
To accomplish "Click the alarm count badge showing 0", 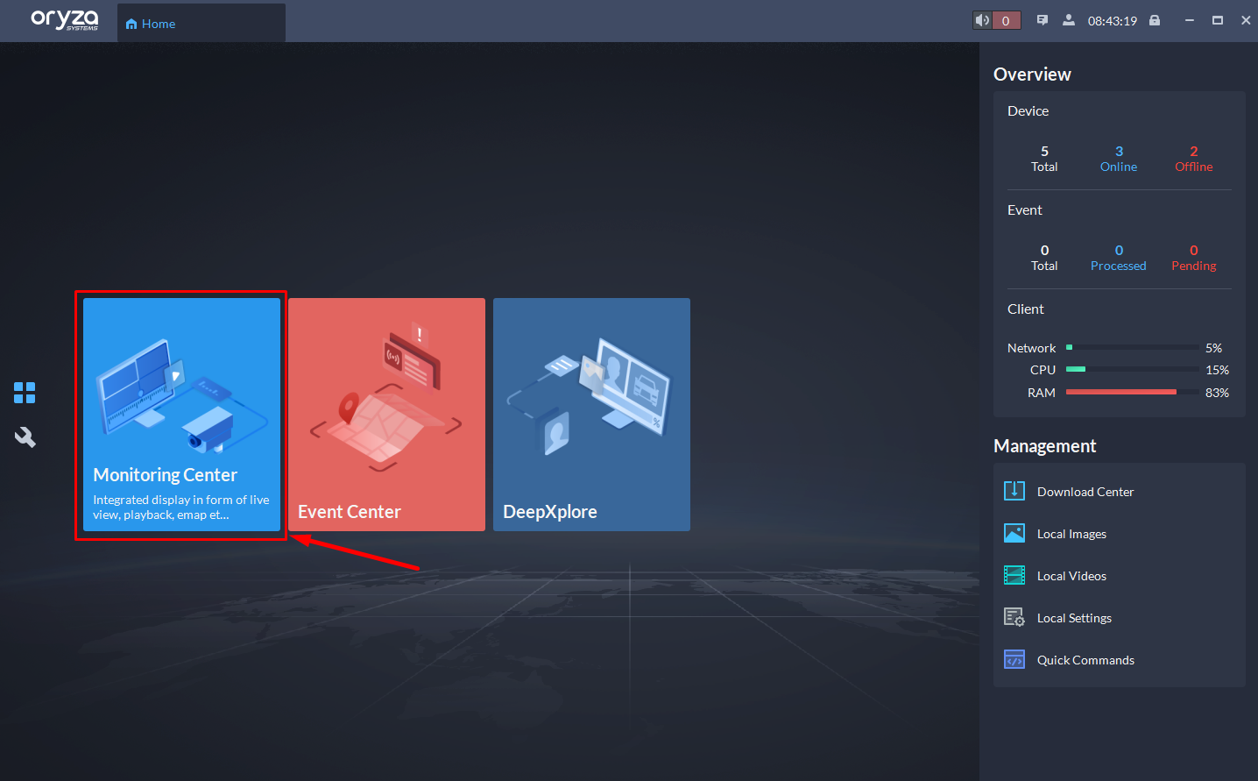I will coord(1006,20).
